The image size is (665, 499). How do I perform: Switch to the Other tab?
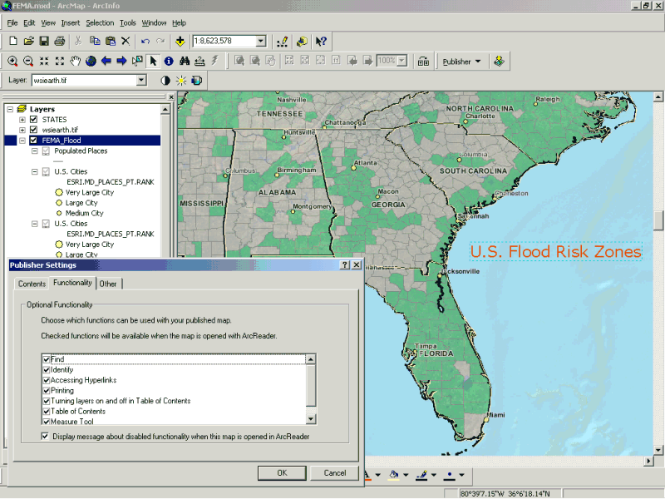(x=108, y=284)
